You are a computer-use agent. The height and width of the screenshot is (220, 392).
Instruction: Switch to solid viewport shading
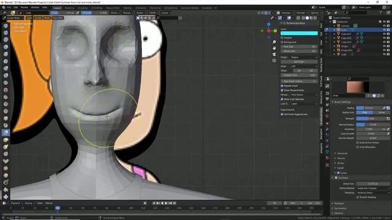[x=307, y=18]
